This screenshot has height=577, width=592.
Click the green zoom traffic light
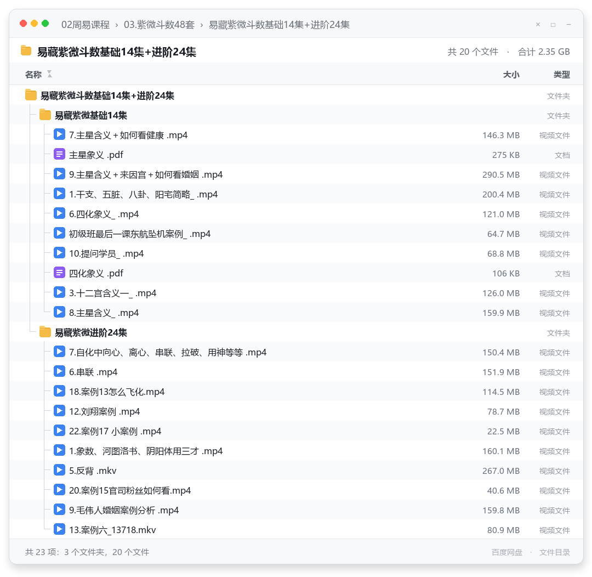click(45, 24)
